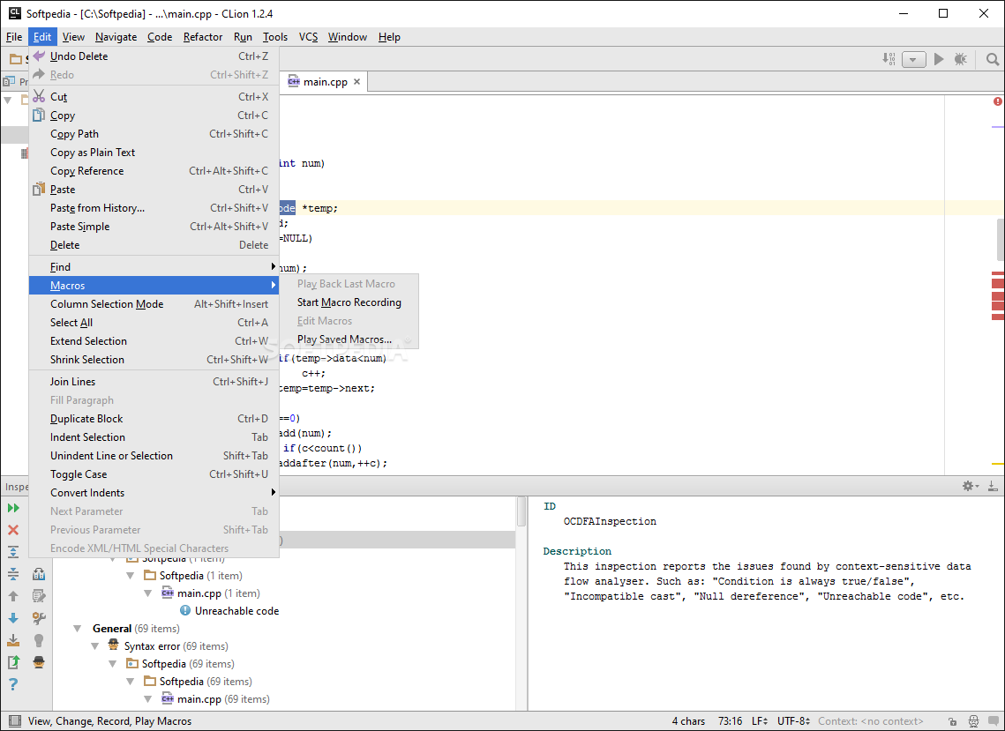This screenshot has width=1005, height=731.
Task: Select Cut from the Edit menu
Action: point(154,97)
